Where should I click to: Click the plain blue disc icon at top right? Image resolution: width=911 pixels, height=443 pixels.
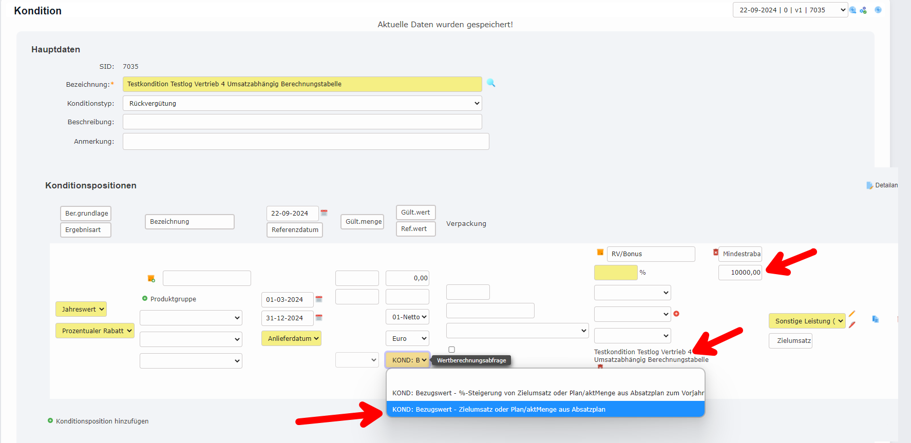(878, 10)
